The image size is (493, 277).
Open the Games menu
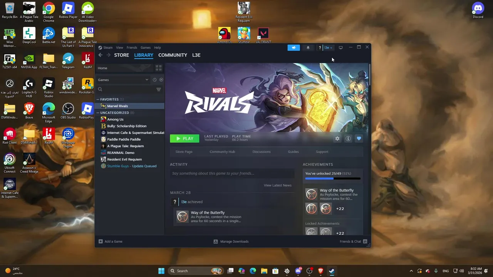pyautogui.click(x=146, y=48)
